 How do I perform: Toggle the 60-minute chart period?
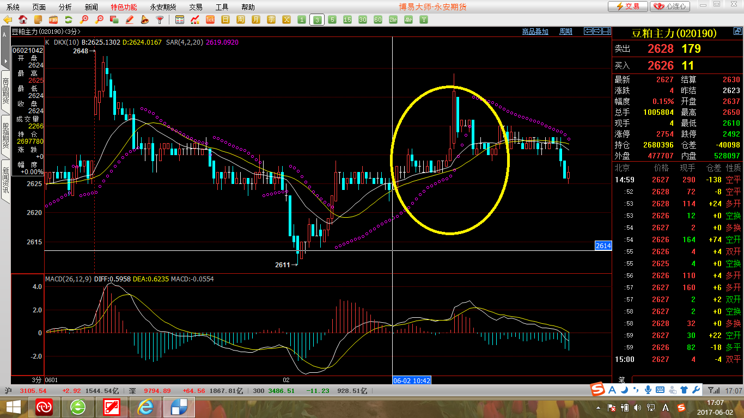point(378,20)
